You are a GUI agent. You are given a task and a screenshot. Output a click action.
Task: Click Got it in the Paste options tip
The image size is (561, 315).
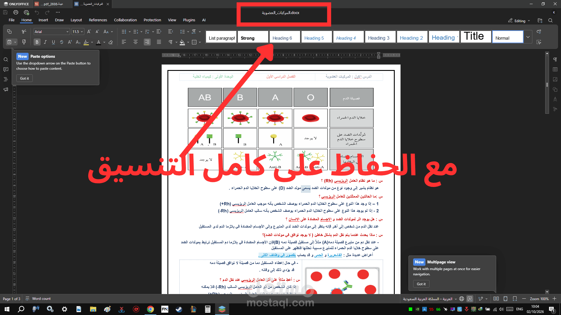25,78
